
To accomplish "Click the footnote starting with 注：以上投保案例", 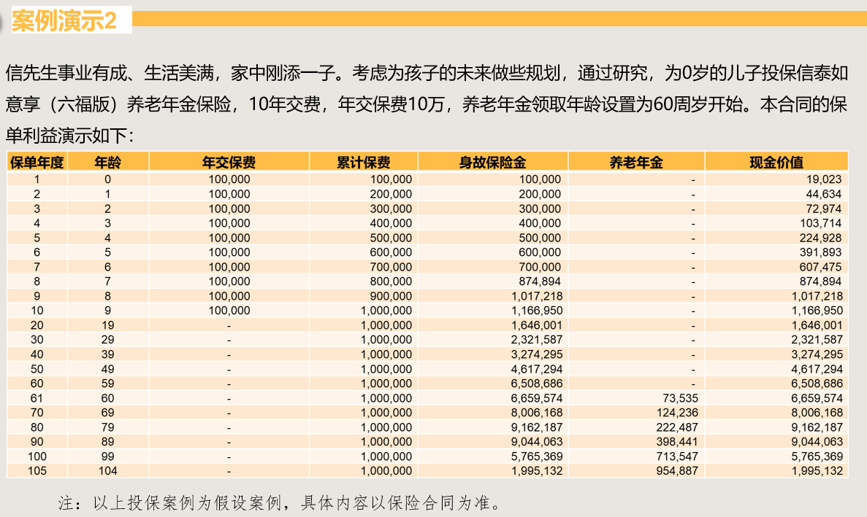I will click(280, 503).
